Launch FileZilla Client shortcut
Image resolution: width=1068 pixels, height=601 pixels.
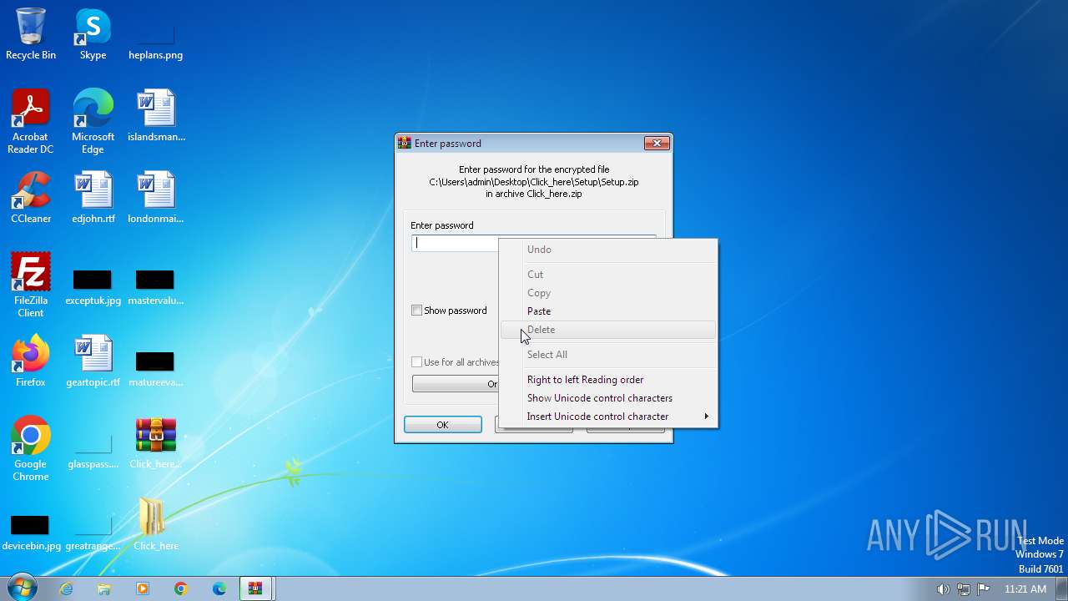pos(31,285)
